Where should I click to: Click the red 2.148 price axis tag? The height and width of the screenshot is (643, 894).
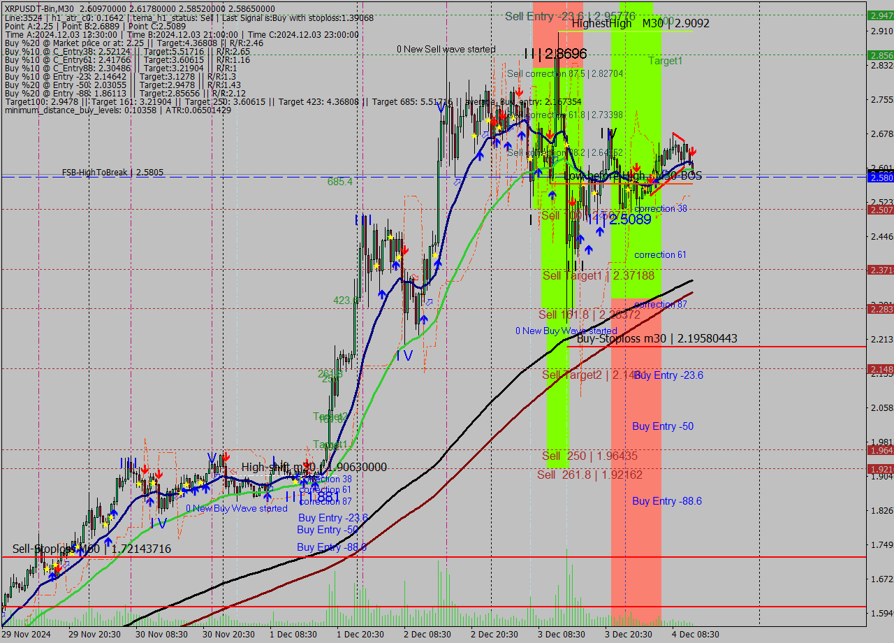coord(880,369)
